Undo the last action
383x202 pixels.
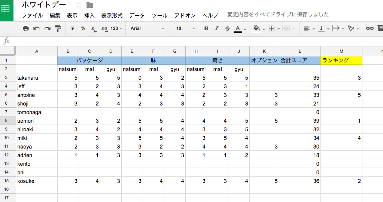[36, 28]
